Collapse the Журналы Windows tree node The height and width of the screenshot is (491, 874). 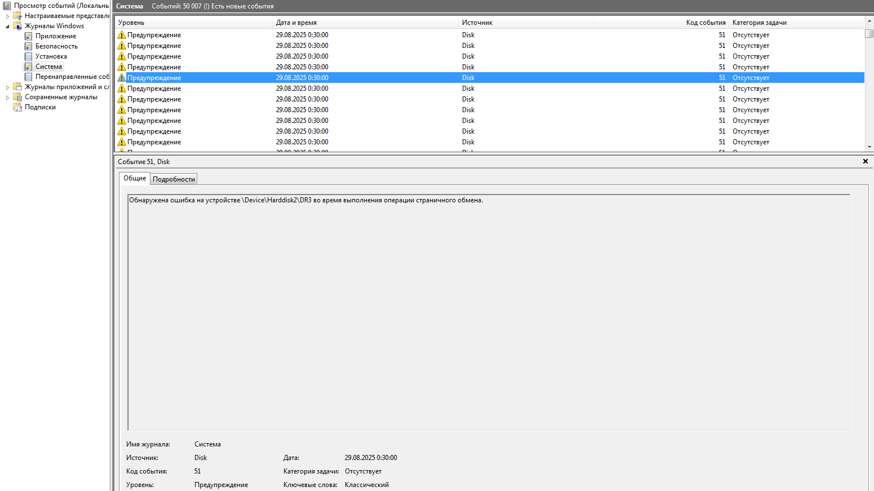point(7,26)
